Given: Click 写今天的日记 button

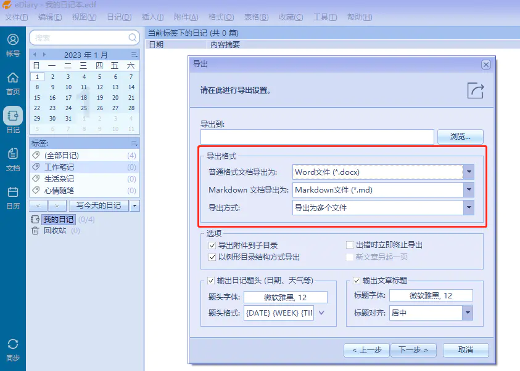Looking at the screenshot, I should pyautogui.click(x=99, y=205).
